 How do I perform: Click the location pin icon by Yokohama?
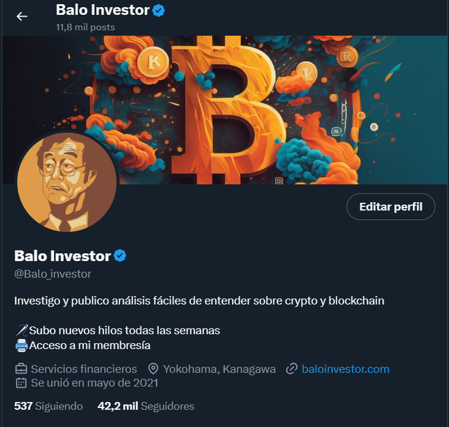pos(153,369)
